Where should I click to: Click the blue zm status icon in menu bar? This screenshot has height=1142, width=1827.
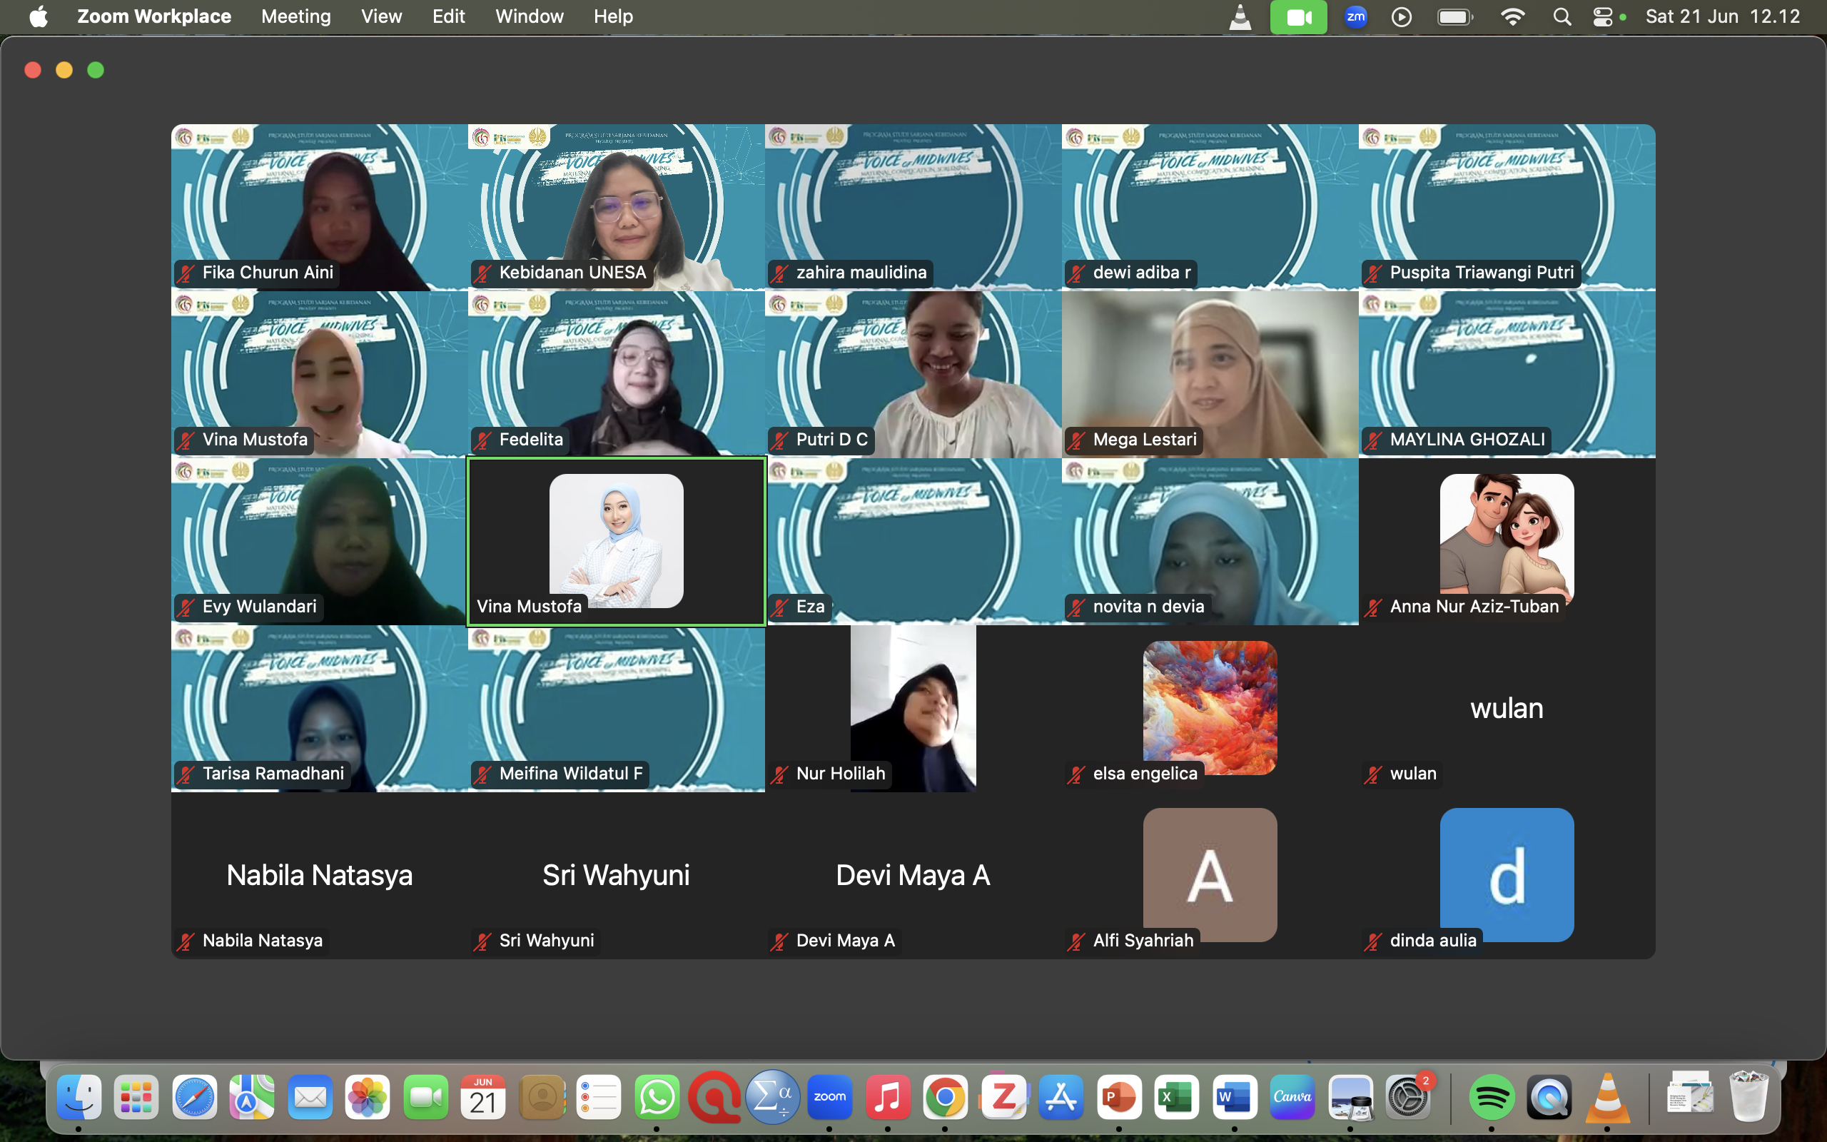click(x=1355, y=16)
